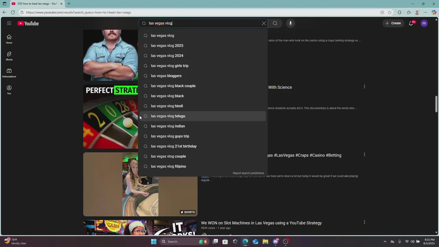Pick the 'las vegas vlog guys trip' suggestion
439x247 pixels.
202,136
